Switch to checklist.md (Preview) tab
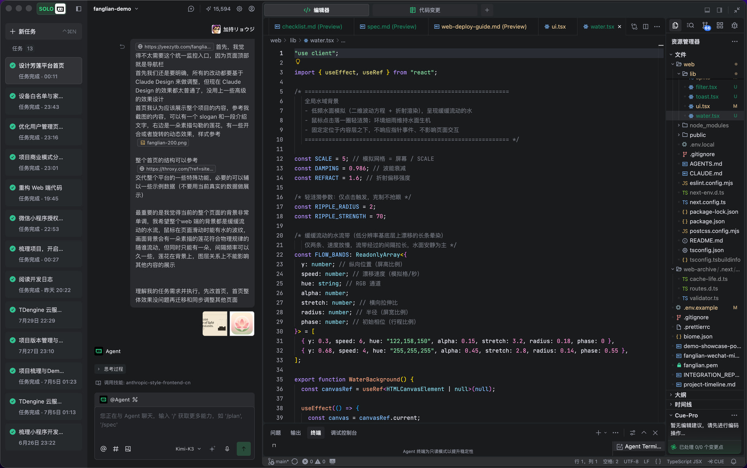The image size is (747, 468). coord(308,26)
